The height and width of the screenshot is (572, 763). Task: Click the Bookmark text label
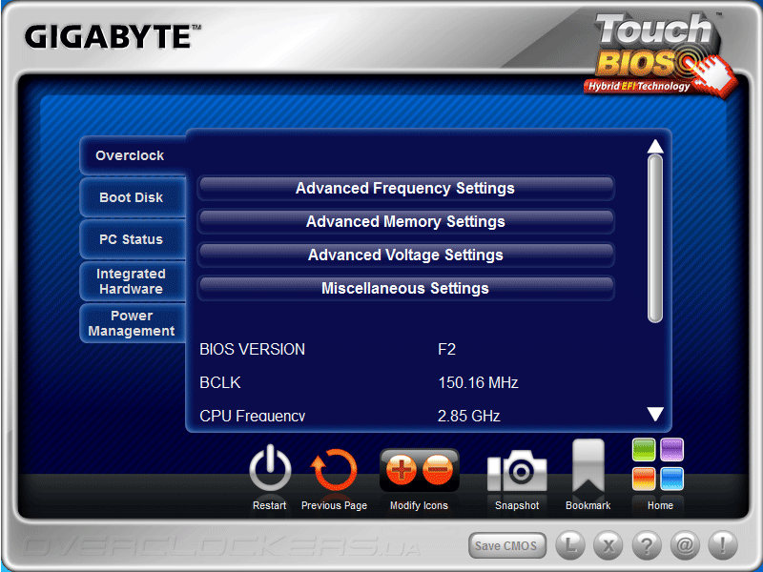pos(588,505)
